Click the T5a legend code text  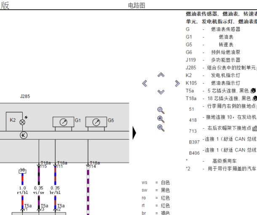click(x=190, y=90)
